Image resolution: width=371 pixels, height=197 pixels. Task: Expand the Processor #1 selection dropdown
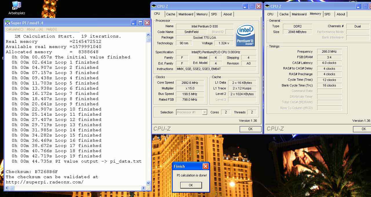205,112
